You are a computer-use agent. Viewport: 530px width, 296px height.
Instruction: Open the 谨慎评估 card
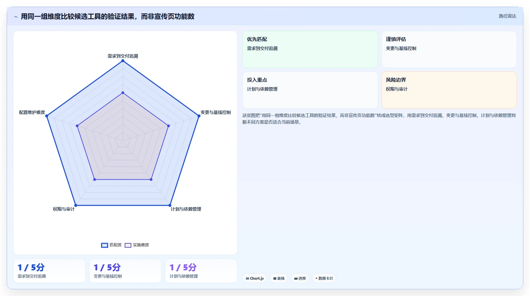tap(449, 49)
